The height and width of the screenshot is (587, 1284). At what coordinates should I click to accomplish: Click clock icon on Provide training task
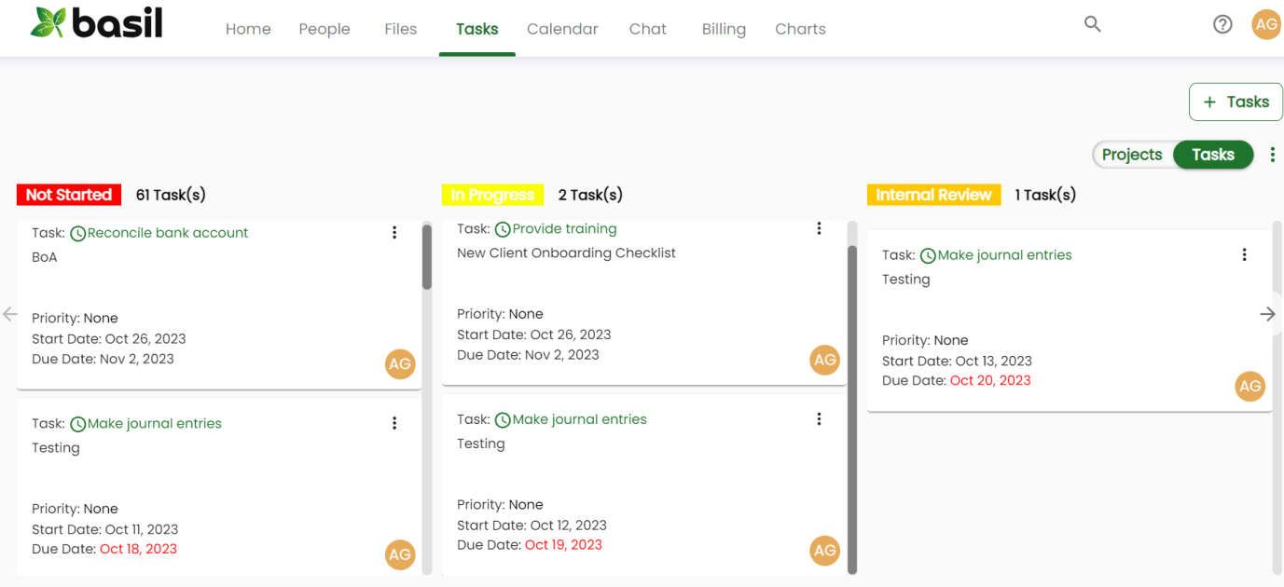pos(503,229)
